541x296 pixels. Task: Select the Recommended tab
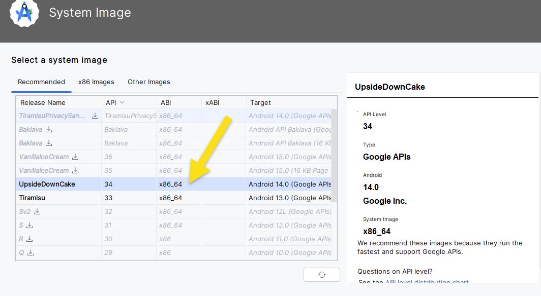(41, 82)
